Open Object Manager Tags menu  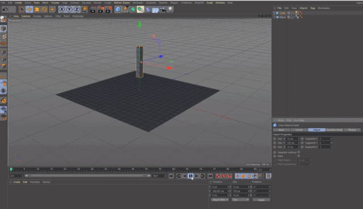[x=313, y=8]
